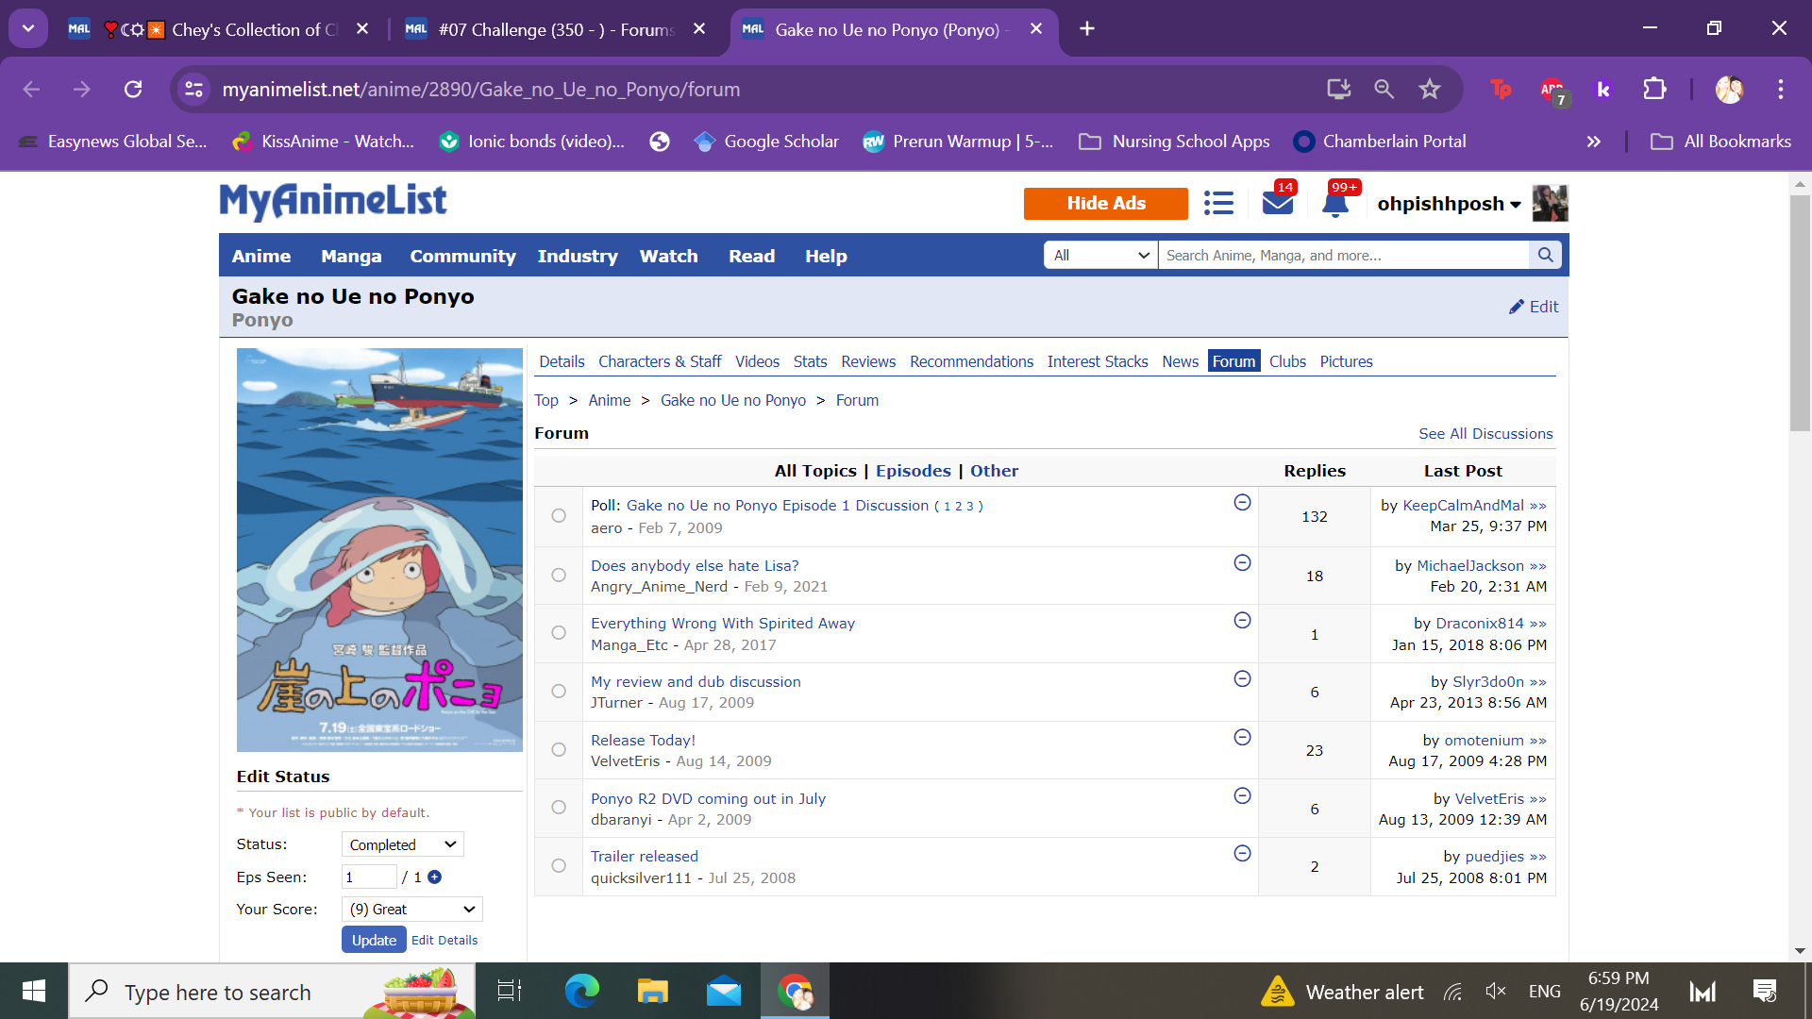Open See All Discussions link
Viewport: 1812px width, 1019px height.
coord(1485,433)
